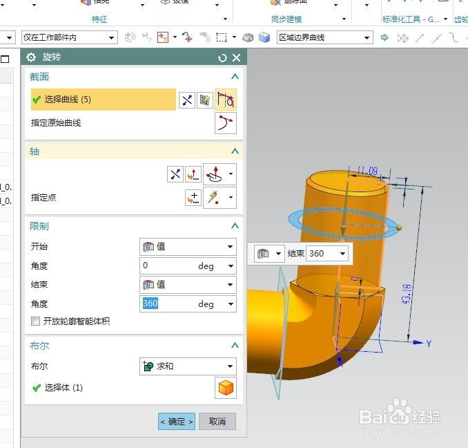Click the curve shape icon in toolbar
The image size is (468, 448).
click(453, 37)
